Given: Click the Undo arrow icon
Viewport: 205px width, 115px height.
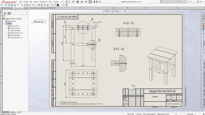Looking at the screenshot, I should 86,2.
